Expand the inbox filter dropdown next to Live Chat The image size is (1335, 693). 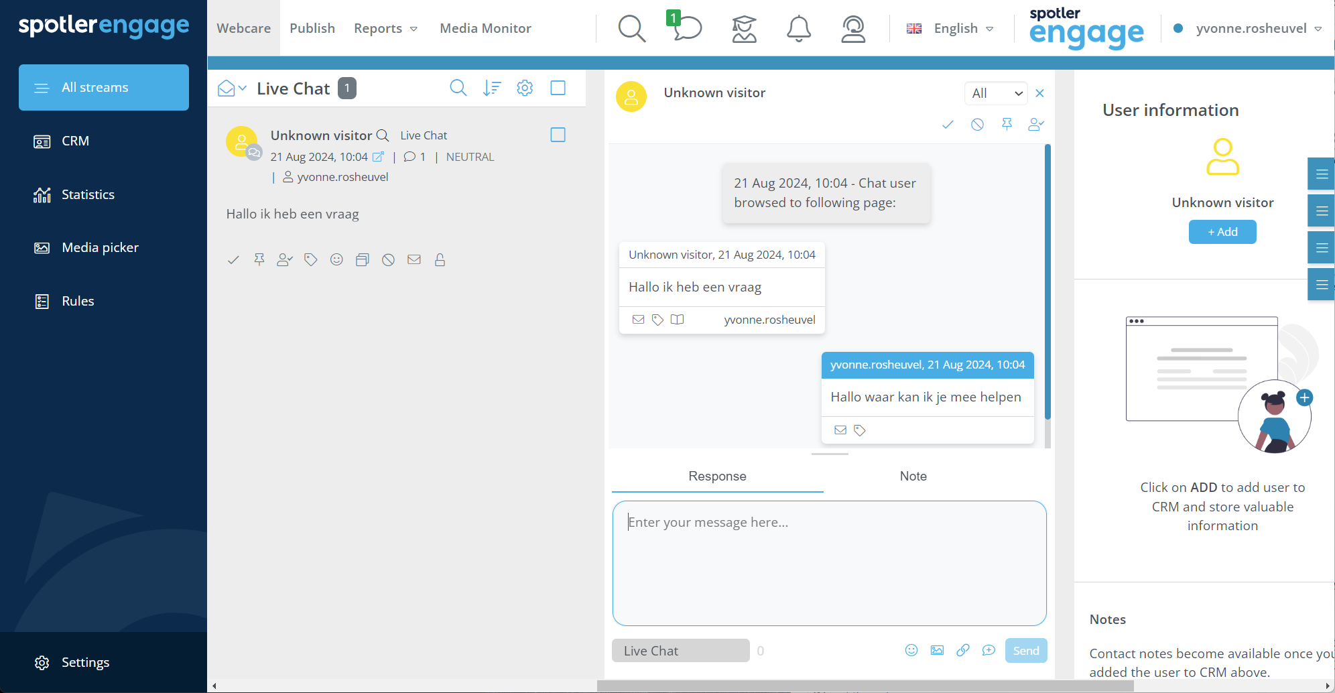point(233,88)
